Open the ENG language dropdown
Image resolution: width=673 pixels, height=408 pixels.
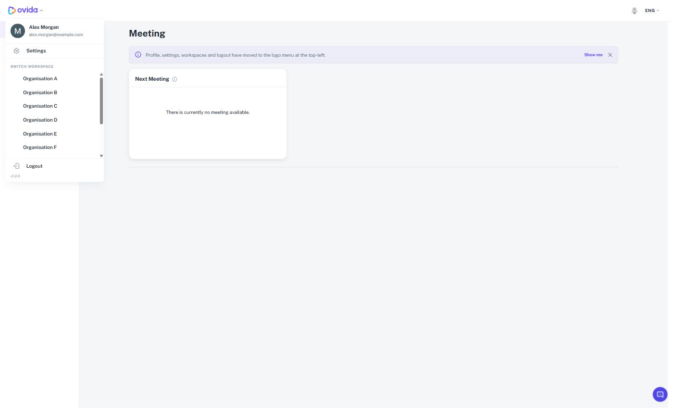652,11
